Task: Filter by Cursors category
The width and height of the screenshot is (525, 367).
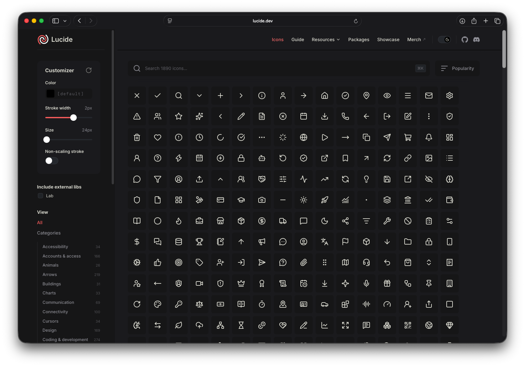Action: (x=71, y=321)
